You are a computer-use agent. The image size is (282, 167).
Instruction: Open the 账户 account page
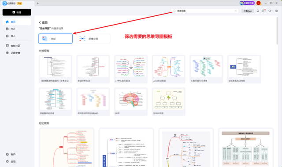tap(17, 154)
